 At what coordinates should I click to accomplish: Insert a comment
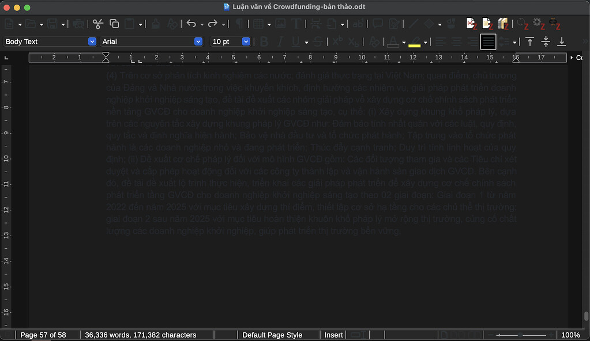coord(377,24)
